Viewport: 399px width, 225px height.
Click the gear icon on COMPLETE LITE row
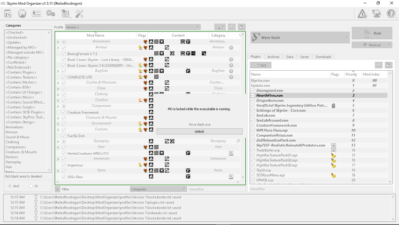tap(231, 77)
